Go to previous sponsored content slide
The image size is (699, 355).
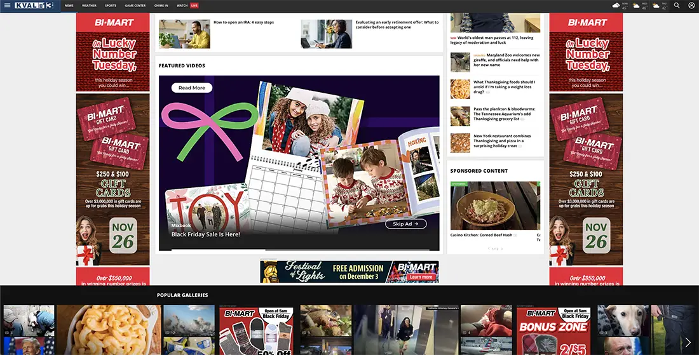click(x=489, y=249)
